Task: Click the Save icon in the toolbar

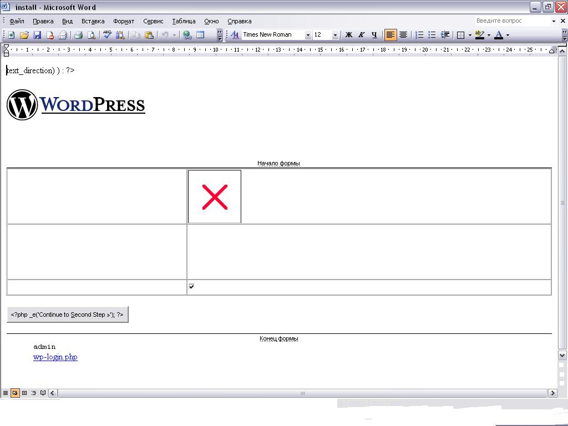Action: click(37, 35)
